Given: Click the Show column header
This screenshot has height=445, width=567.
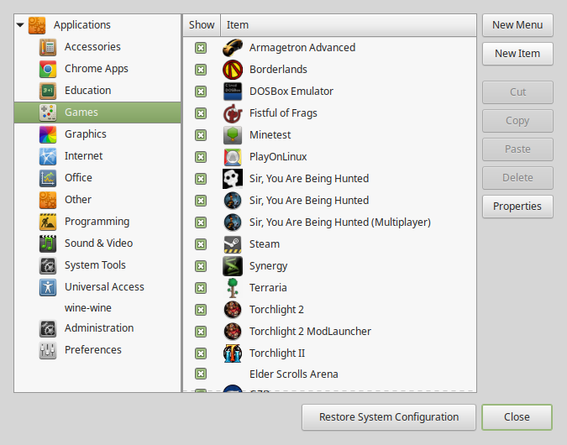Looking at the screenshot, I should pos(202,25).
